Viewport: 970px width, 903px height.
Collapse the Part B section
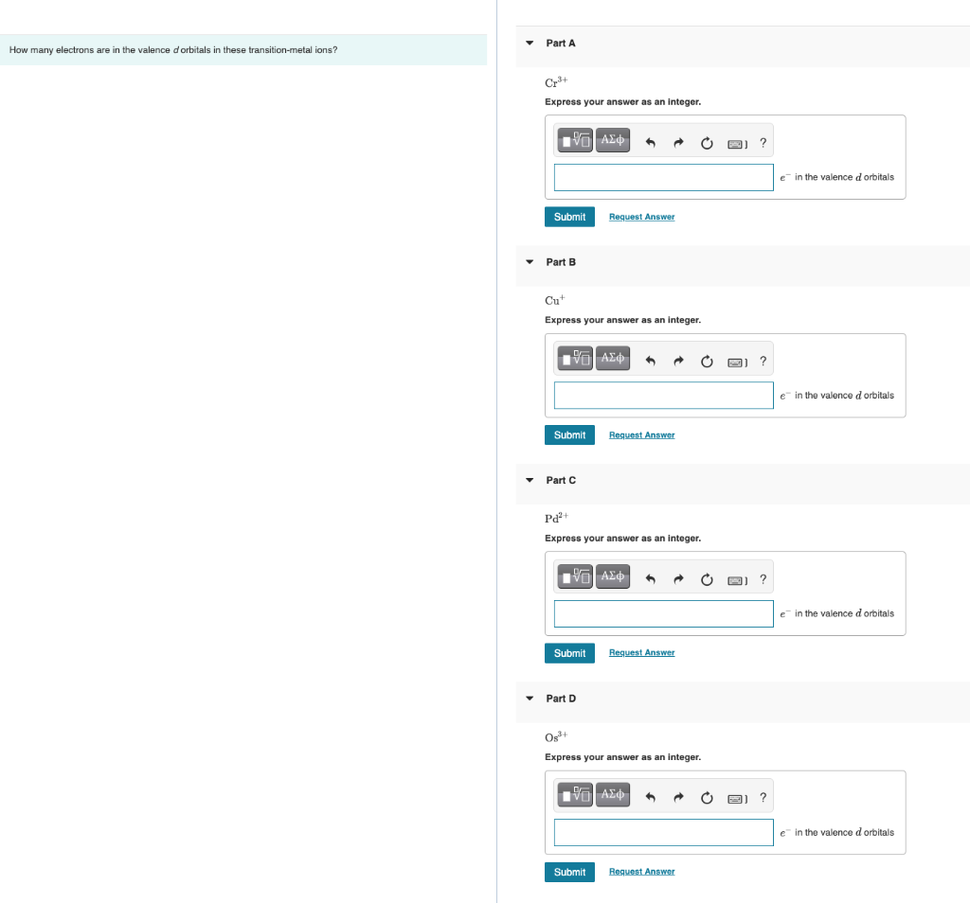pyautogui.click(x=530, y=262)
